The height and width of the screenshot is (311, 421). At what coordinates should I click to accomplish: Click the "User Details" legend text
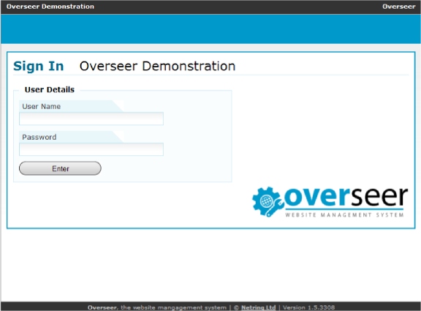[x=50, y=89]
